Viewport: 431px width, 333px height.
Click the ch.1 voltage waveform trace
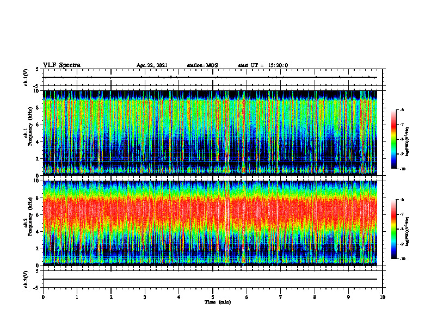point(210,77)
